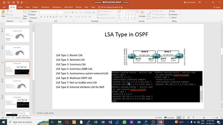The width and height of the screenshot is (223, 125).
Task: Select slide 6 thumbnail
Action: click(x=17, y=102)
